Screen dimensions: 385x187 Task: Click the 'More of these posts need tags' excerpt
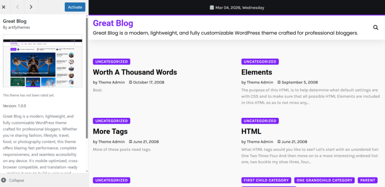coord(122,149)
